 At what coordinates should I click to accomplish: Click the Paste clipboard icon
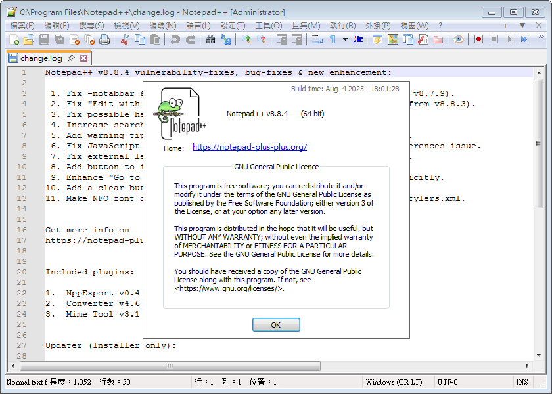click(155, 39)
